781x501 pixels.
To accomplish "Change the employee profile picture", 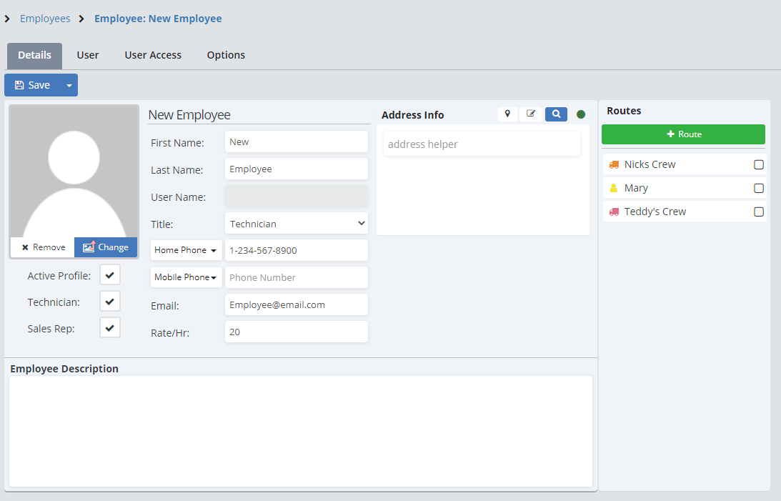I will [x=106, y=247].
